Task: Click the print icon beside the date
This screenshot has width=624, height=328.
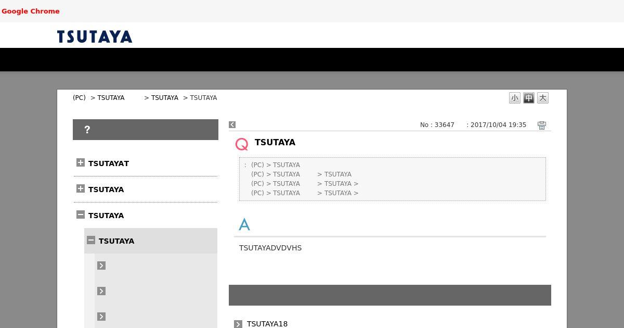Action: 542,125
